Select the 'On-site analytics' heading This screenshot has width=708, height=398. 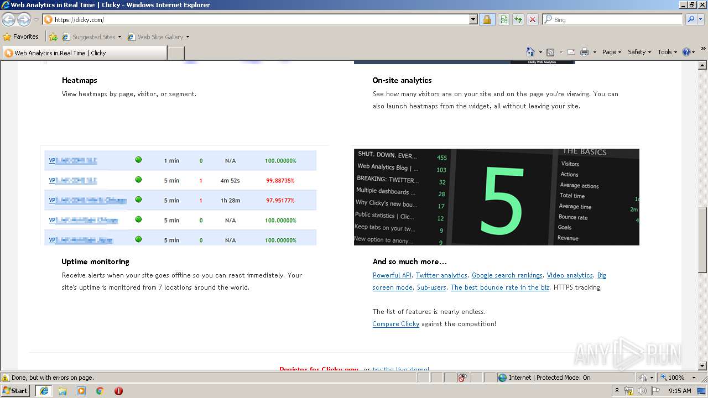point(402,80)
